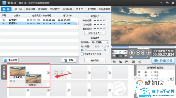Open the 字幕特效 tab
This screenshot has width=176, height=98.
click(31, 9)
